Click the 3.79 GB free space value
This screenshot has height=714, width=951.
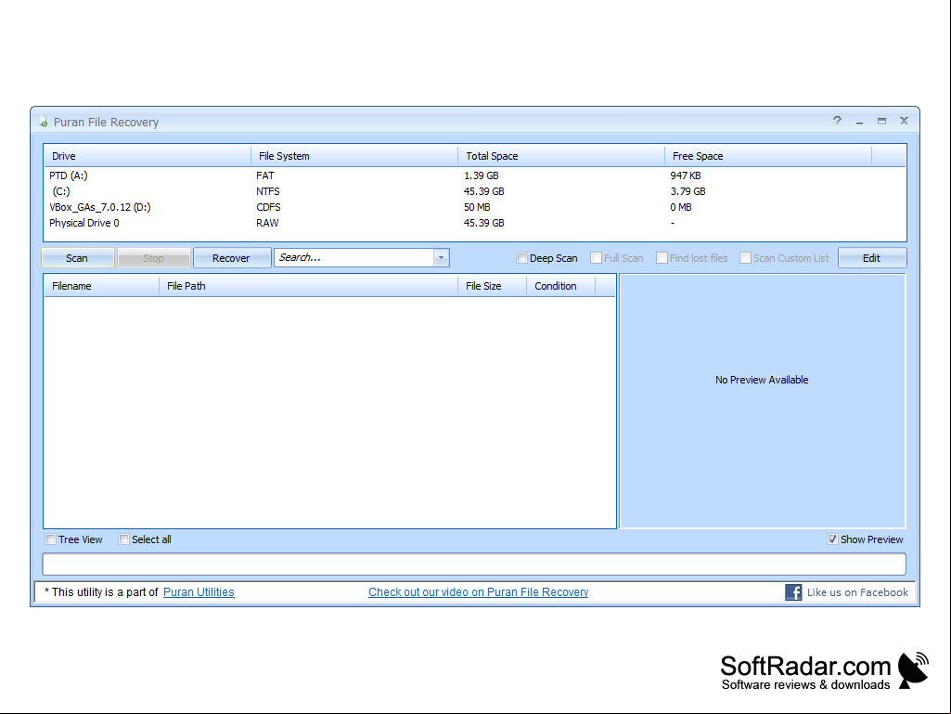click(x=688, y=191)
